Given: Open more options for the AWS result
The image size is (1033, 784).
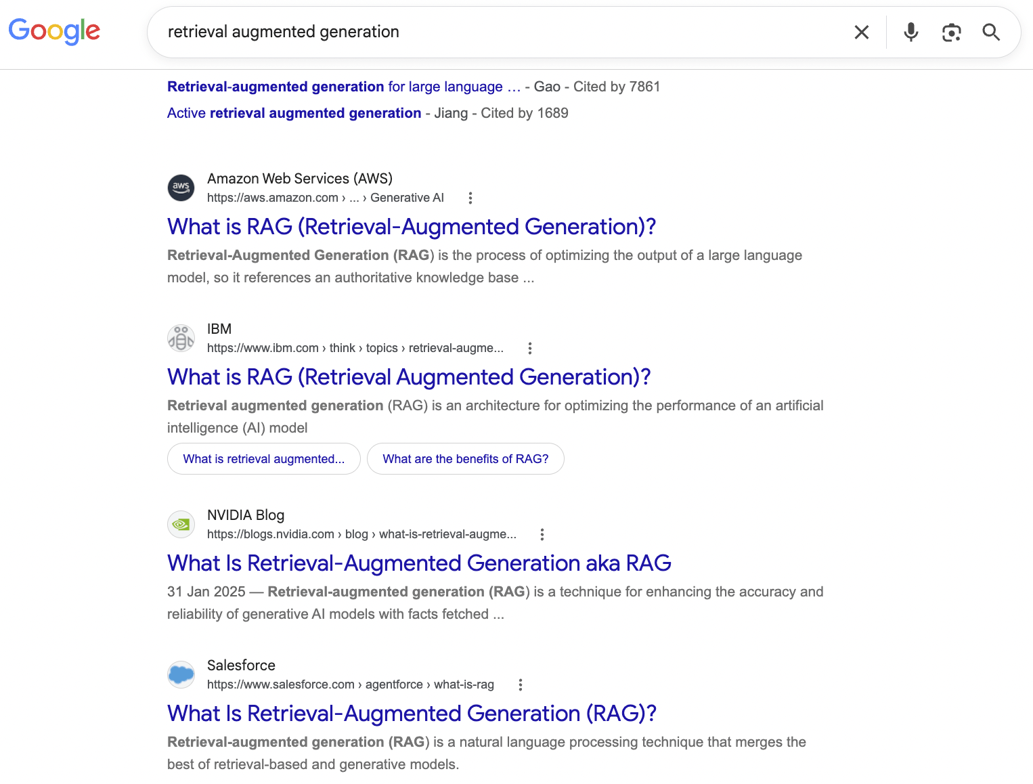Looking at the screenshot, I should coord(470,198).
